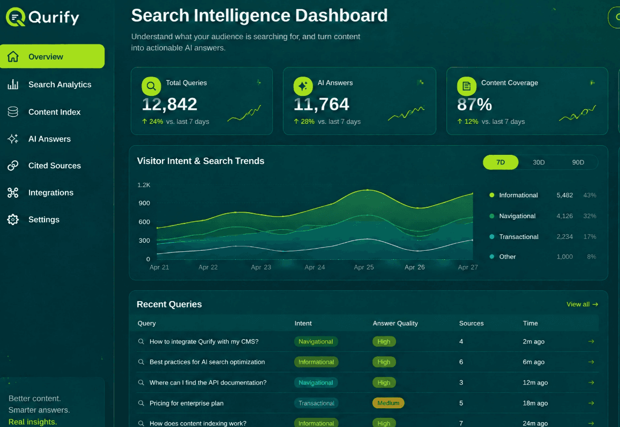Click the 12,842 total queries value

[170, 104]
